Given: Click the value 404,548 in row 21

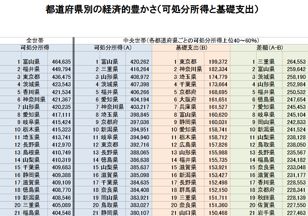Looking at the screenshot, I should coord(61,213).
